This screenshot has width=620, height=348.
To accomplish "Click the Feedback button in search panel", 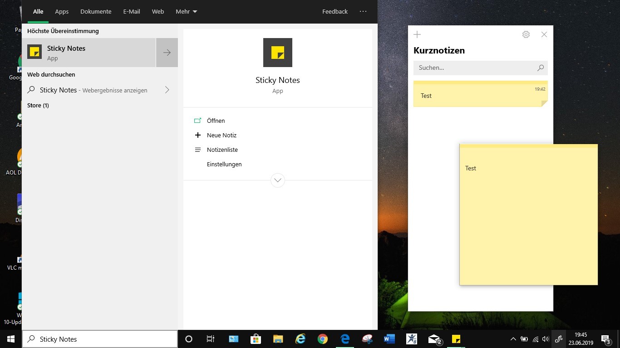I will (335, 11).
